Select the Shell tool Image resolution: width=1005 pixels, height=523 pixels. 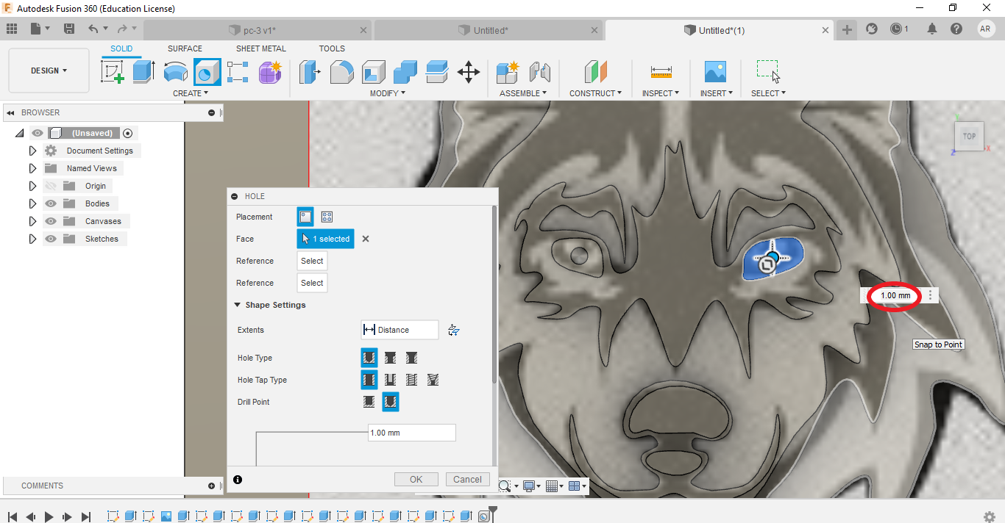(373, 72)
